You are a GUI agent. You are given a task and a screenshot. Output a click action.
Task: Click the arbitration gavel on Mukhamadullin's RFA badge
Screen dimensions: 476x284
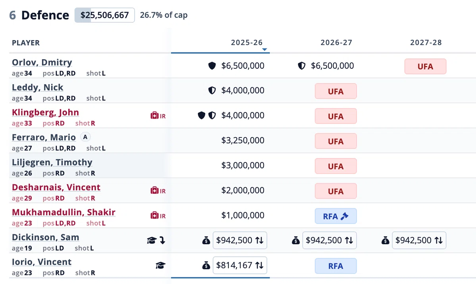344,216
